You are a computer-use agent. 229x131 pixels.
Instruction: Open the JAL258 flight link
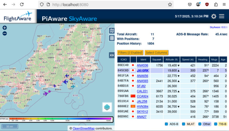pos(142,101)
